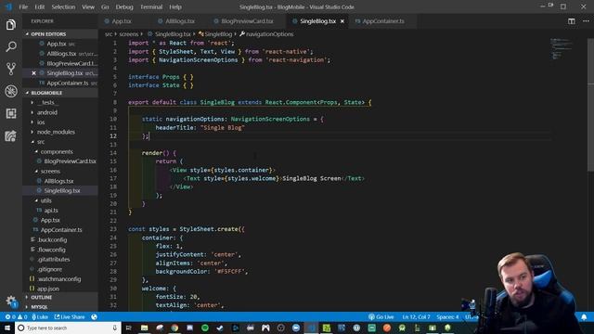Open the Extensions view in activity bar
Image resolution: width=594 pixels, height=334 pixels.
click(x=11, y=113)
